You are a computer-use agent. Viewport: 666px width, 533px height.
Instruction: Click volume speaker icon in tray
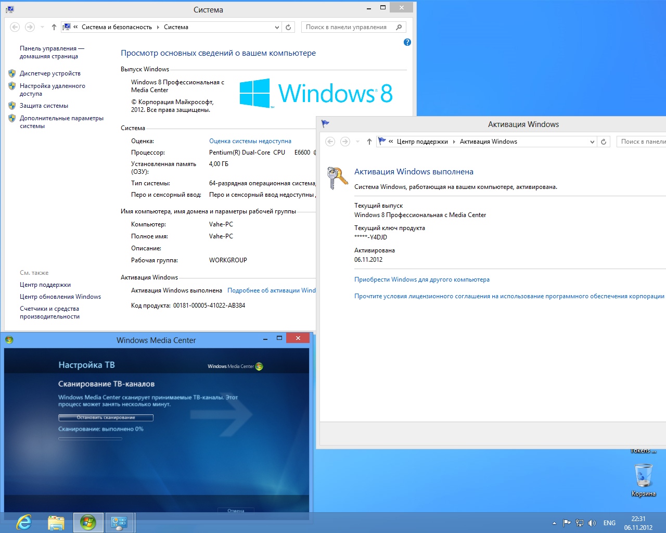[592, 523]
